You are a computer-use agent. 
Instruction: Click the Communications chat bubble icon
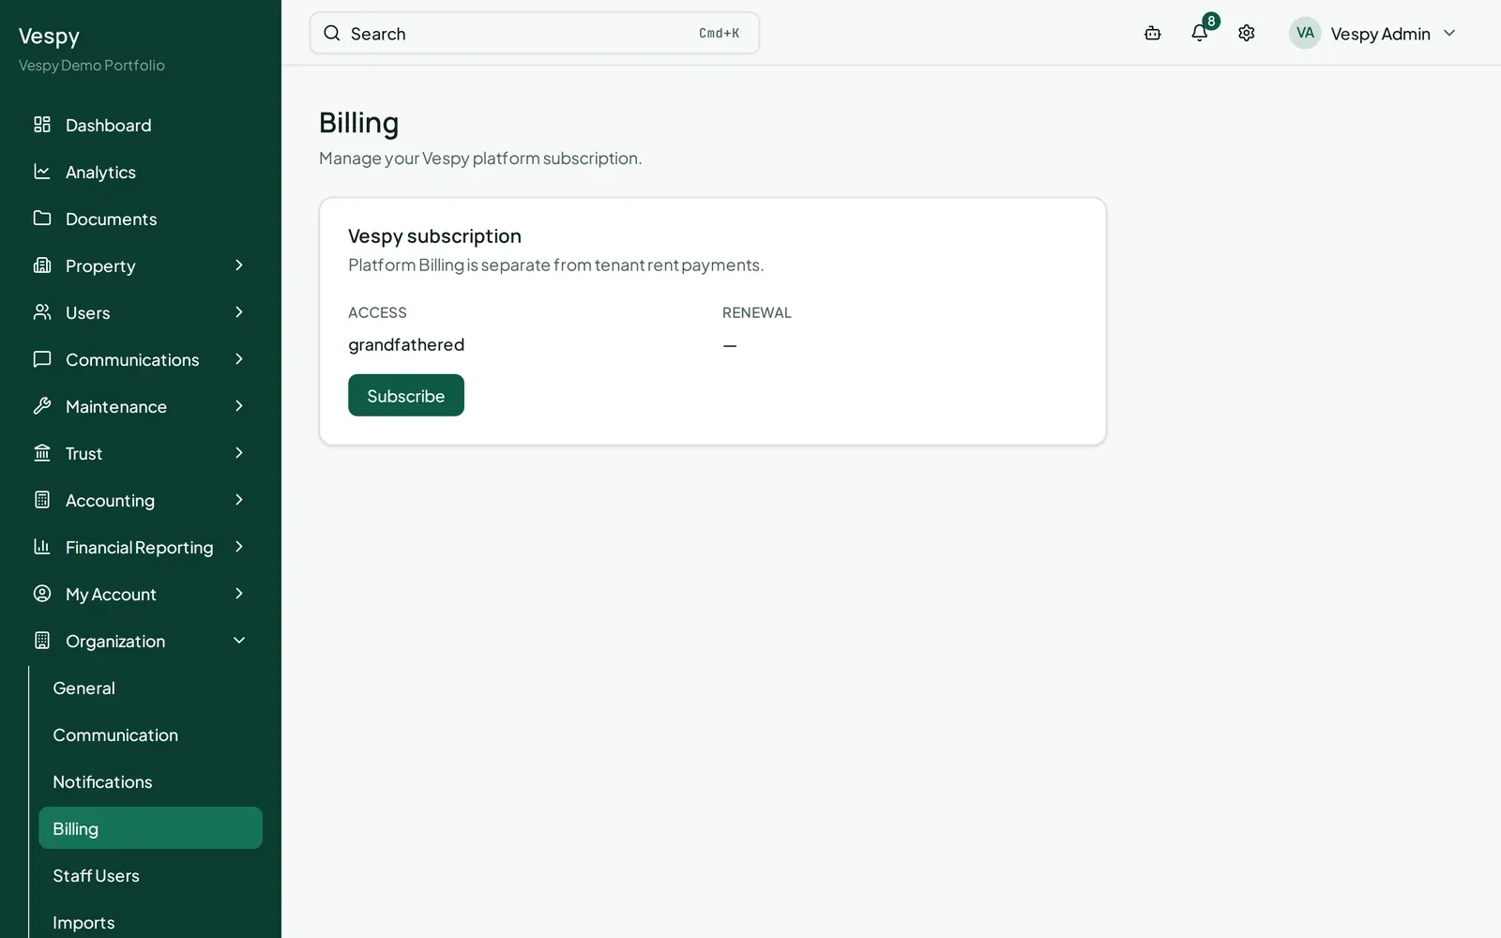42,359
